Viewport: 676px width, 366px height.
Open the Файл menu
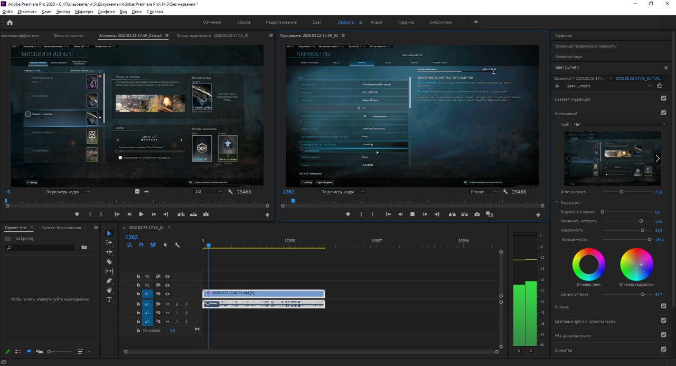[x=7, y=11]
